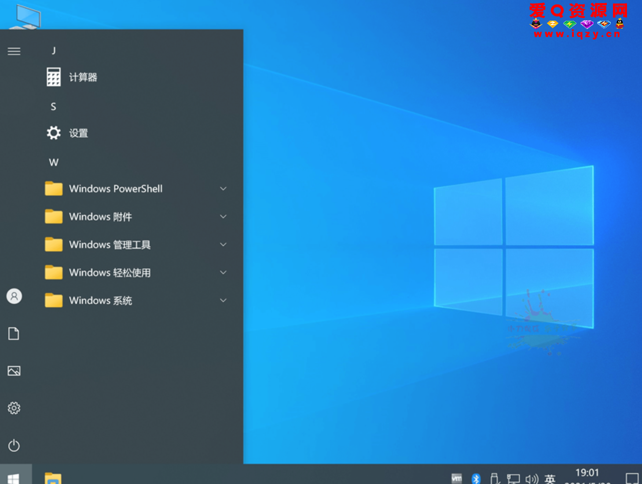642x484 pixels.
Task: Click the "Windows PowerShell" label text
Action: 116,189
